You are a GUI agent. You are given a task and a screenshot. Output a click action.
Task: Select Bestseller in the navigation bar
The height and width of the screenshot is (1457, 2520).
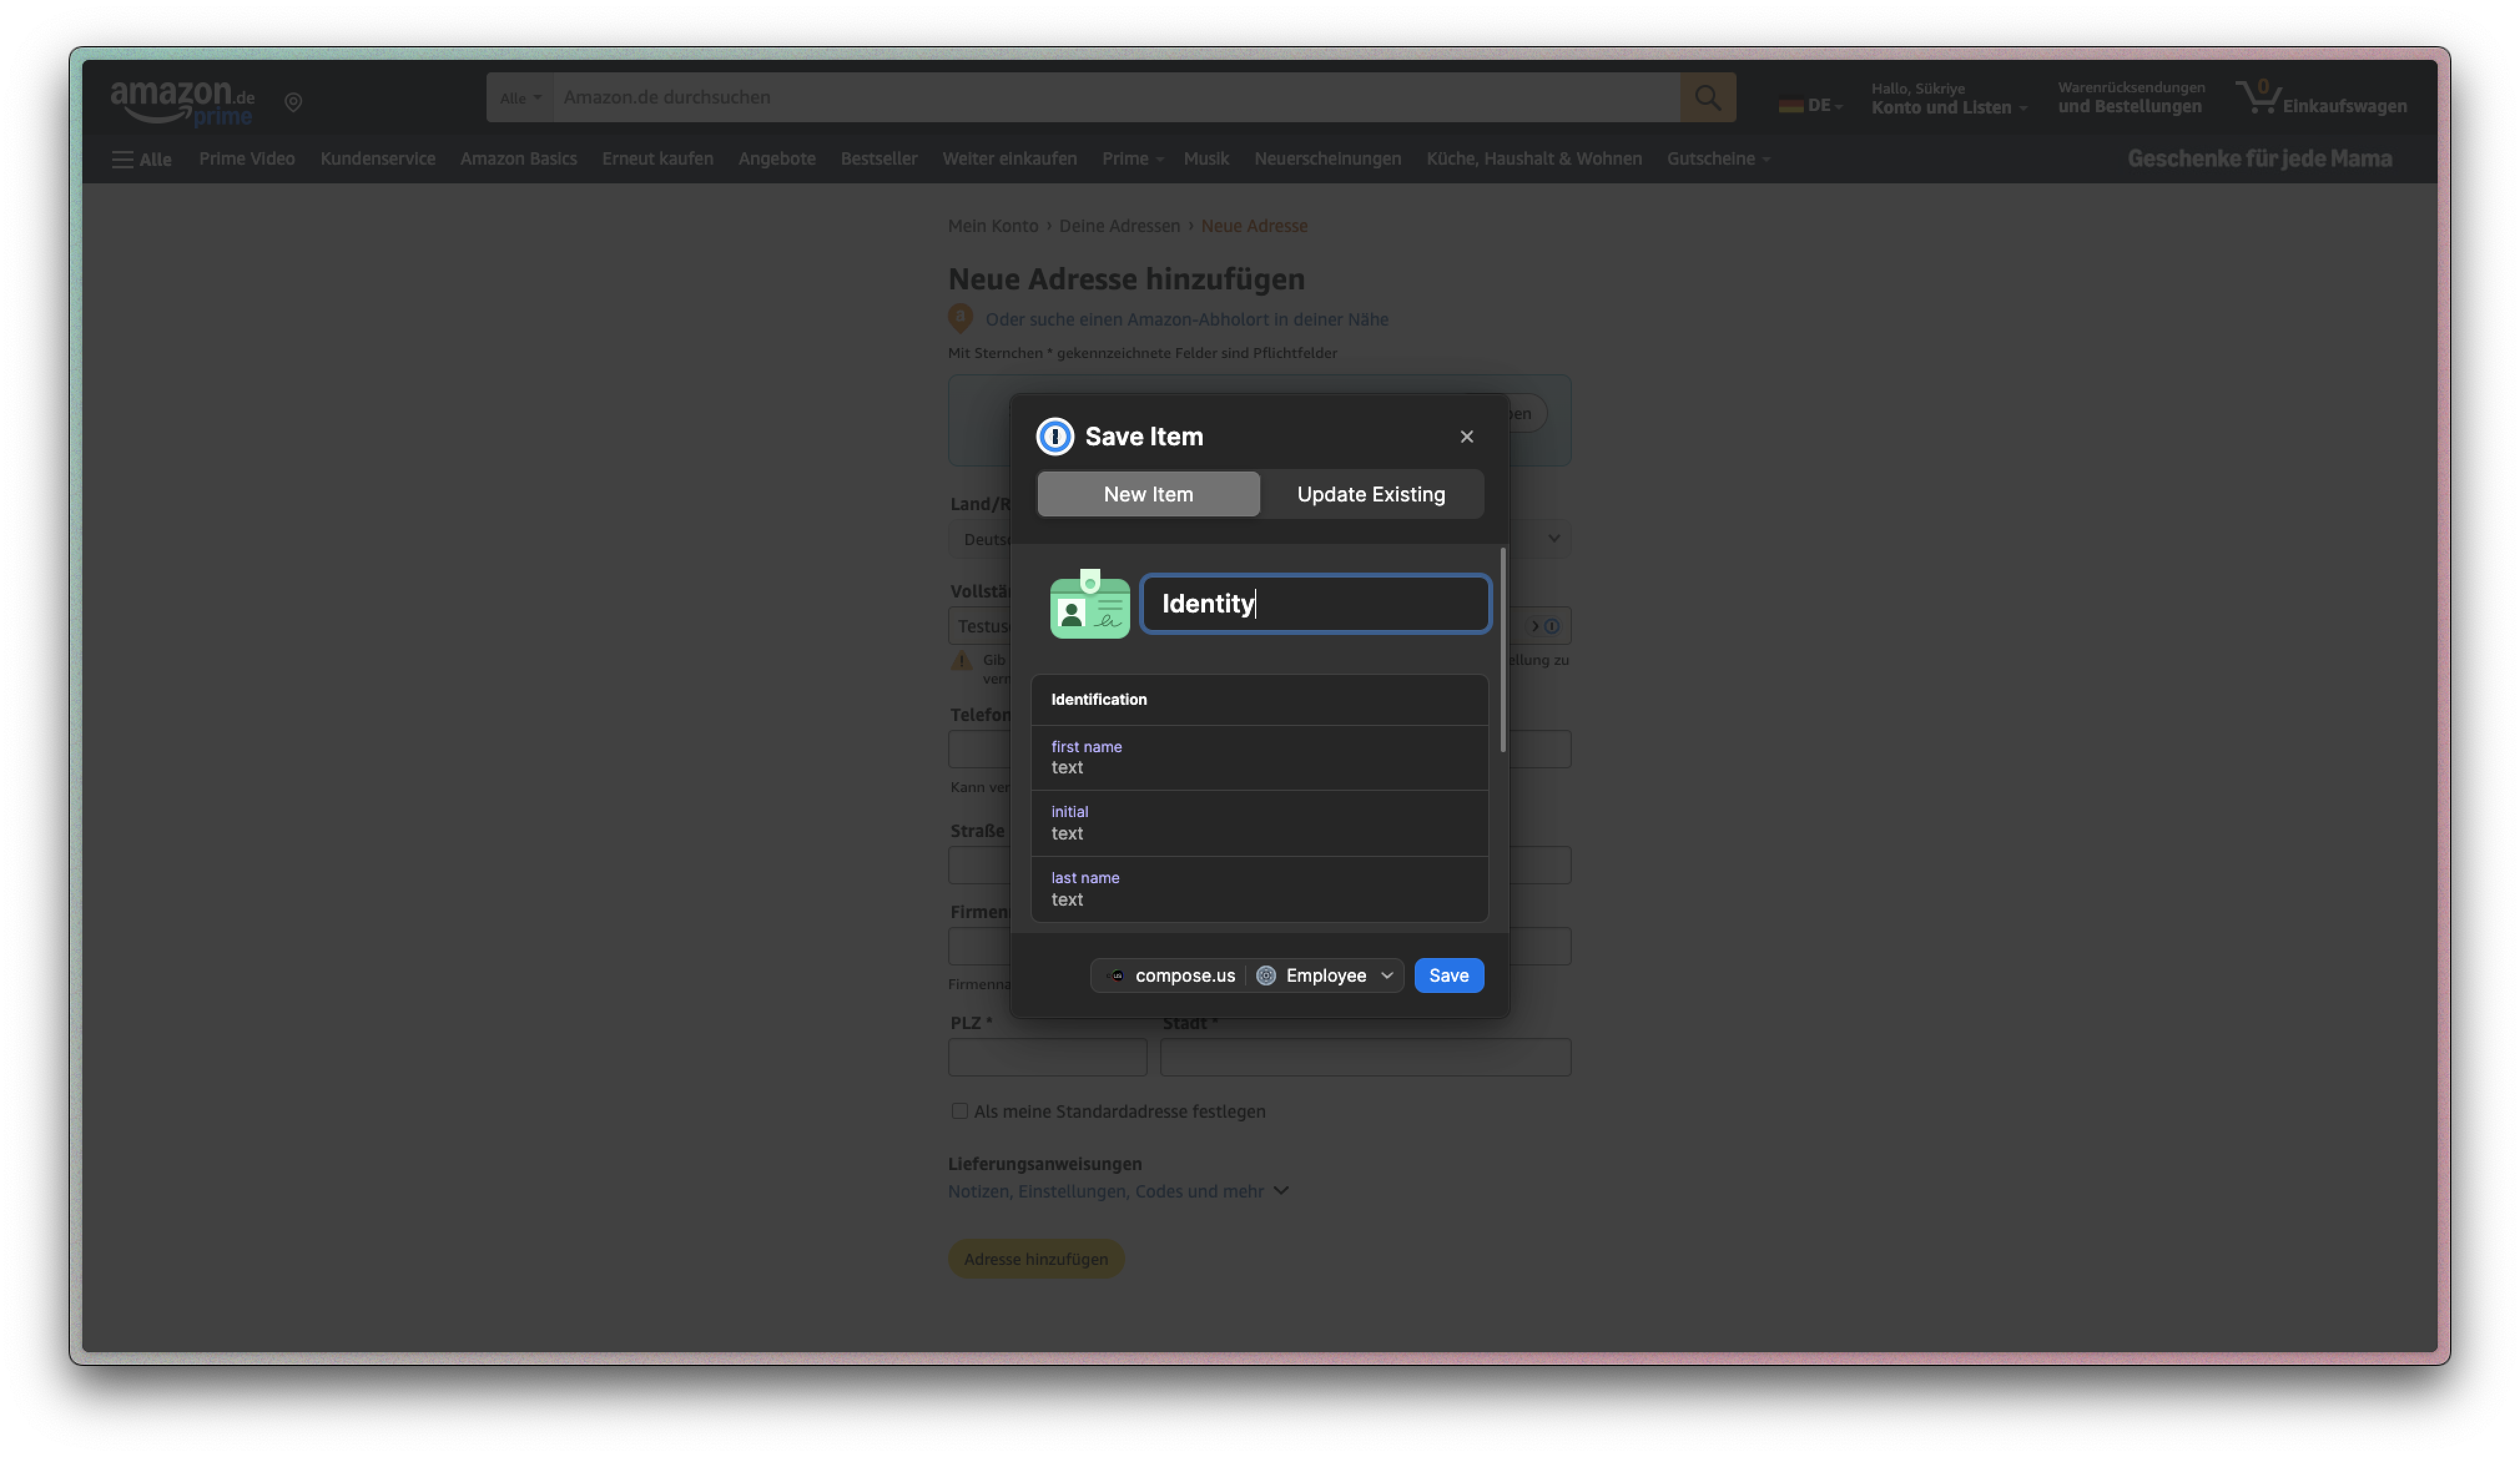(x=878, y=158)
